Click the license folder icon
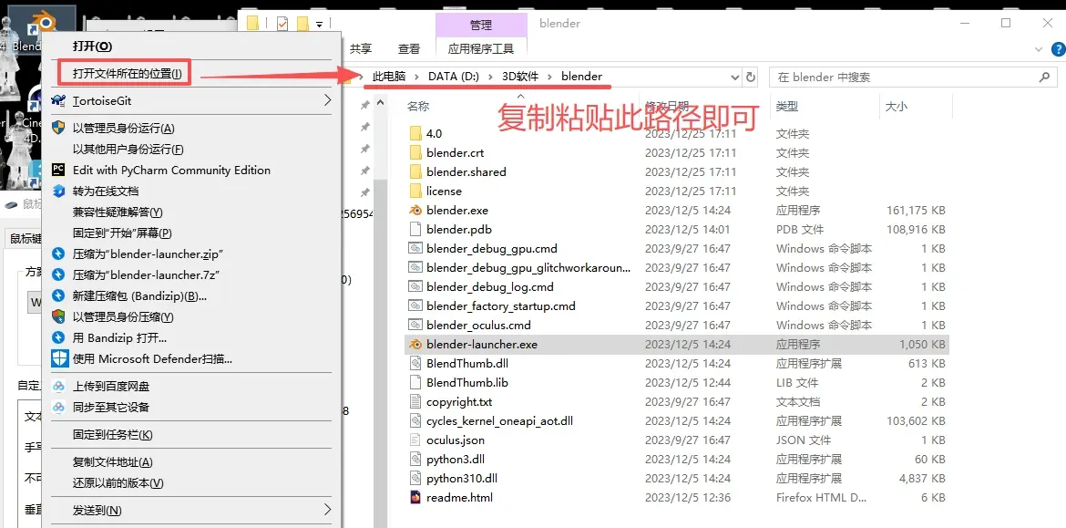1066x528 pixels. point(415,192)
